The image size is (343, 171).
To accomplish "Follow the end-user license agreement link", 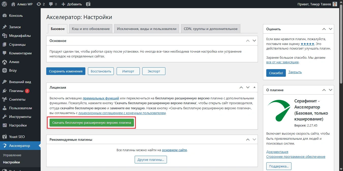I will [x=122, y=113].
